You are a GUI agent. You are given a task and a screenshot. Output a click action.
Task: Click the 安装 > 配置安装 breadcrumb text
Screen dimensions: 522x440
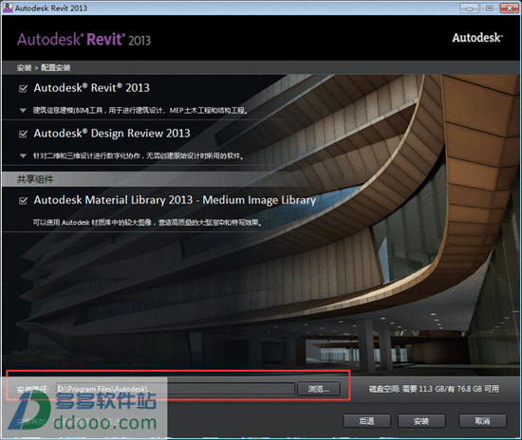pyautogui.click(x=44, y=68)
